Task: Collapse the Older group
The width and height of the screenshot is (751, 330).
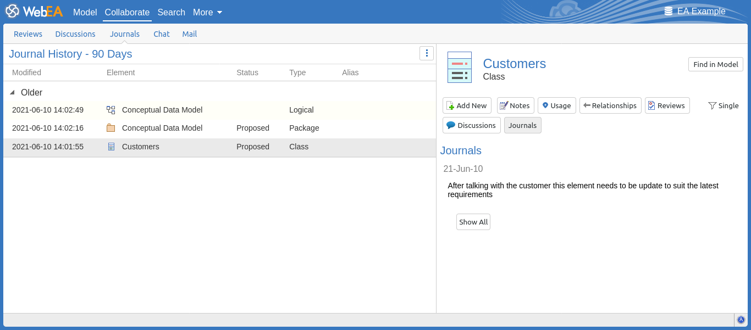Action: tap(13, 93)
